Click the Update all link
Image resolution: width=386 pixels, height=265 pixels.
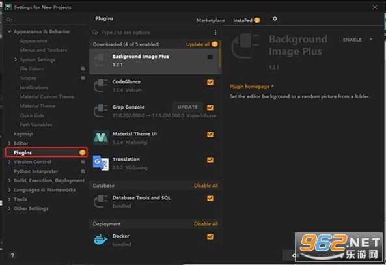[198, 44]
